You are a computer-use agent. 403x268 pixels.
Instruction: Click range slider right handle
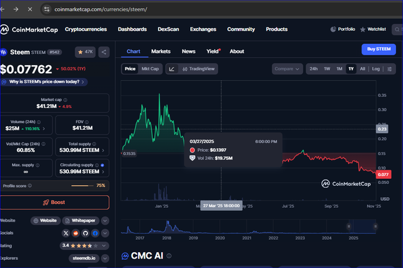[x=375, y=226]
